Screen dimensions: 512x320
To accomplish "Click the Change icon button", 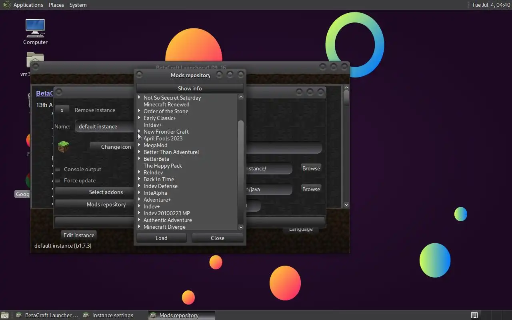I will coord(116,147).
